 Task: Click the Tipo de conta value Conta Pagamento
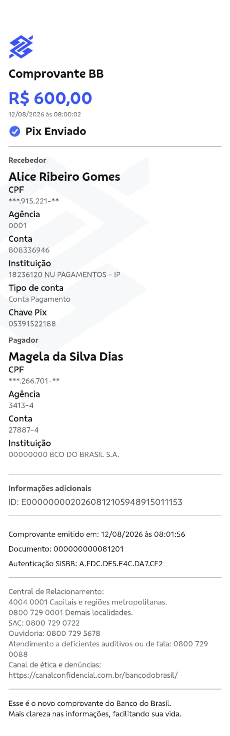(40, 299)
